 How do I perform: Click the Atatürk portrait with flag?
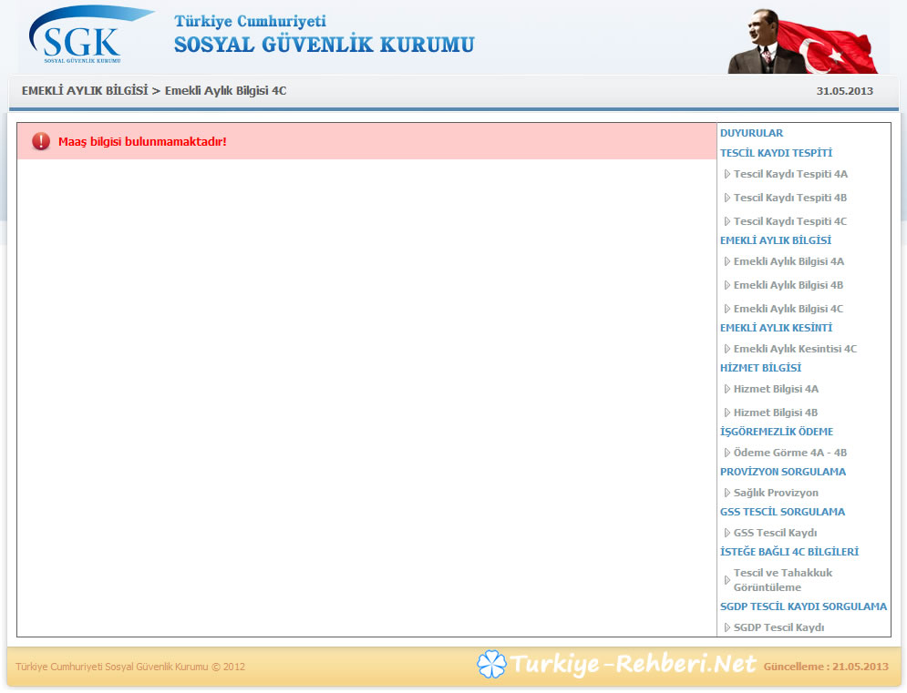(800, 42)
